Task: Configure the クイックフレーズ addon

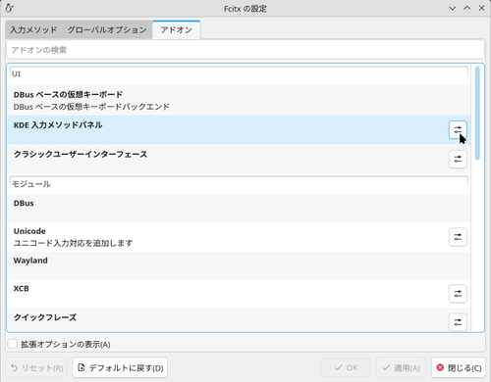Action: point(458,322)
